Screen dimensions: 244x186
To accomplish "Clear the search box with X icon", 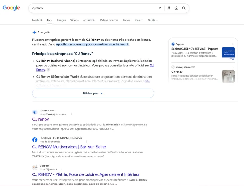I will (160, 8).
